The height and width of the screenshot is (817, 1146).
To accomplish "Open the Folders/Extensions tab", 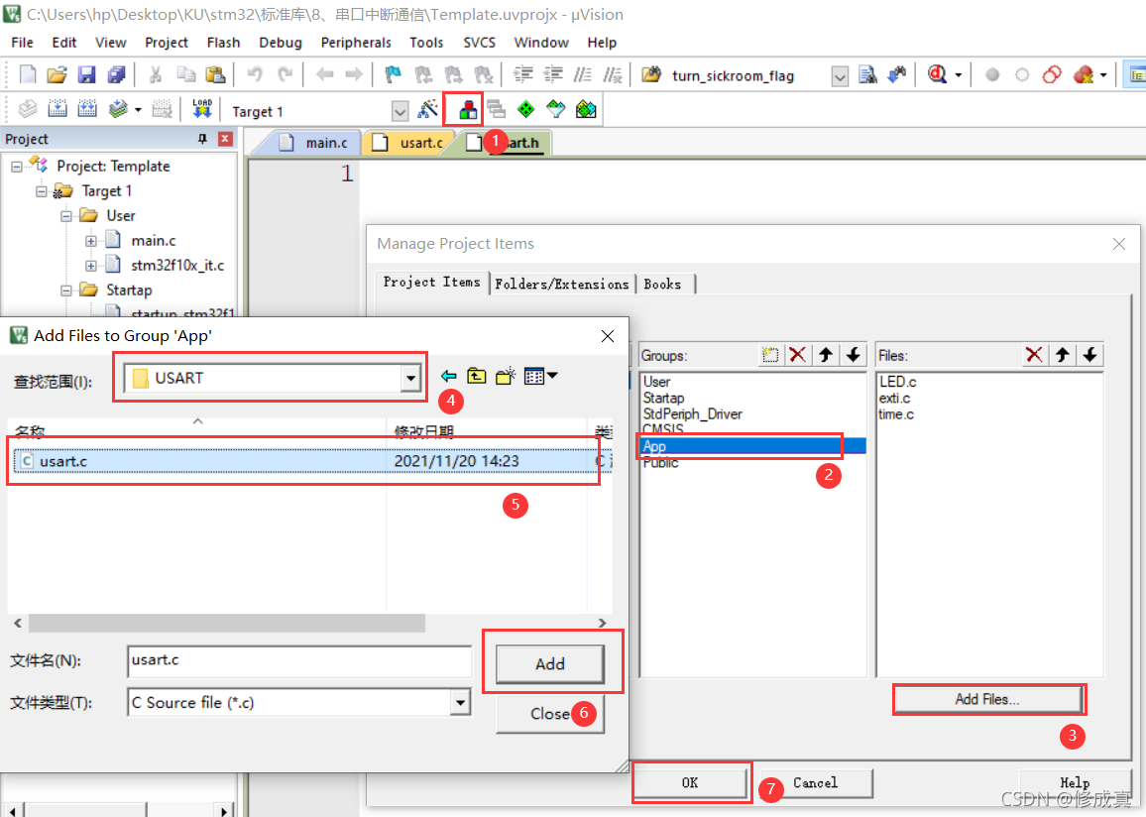I will pos(561,285).
